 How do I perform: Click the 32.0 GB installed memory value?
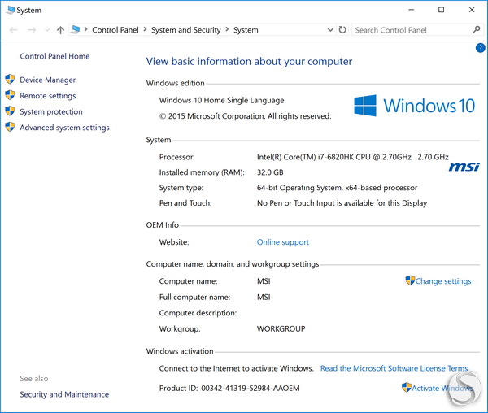click(x=270, y=172)
